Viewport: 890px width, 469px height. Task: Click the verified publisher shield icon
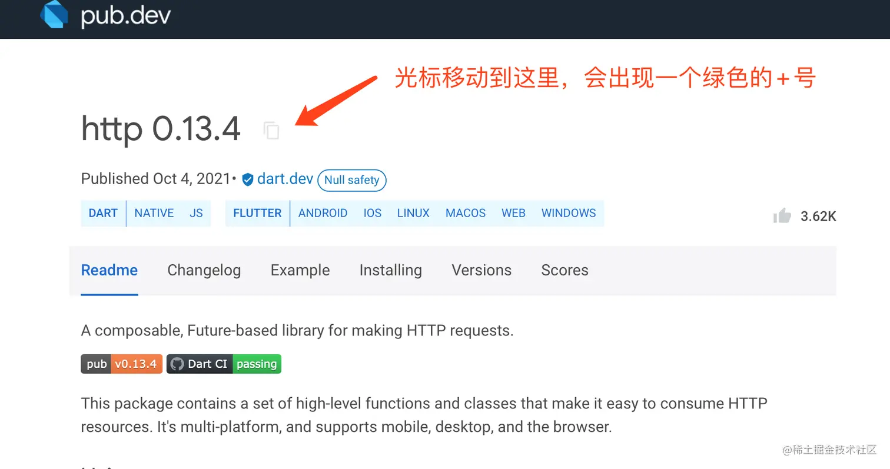click(248, 179)
